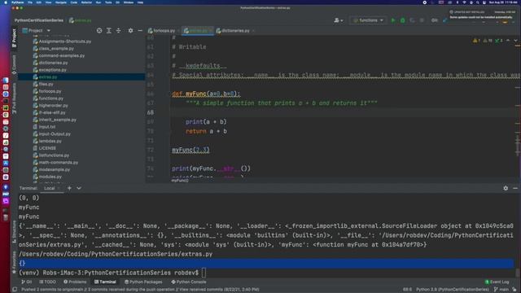
Task: Open terminal sessions dropdown chevron
Action: click(x=79, y=188)
